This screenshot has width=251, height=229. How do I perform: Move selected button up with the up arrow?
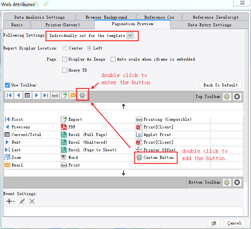click(x=124, y=106)
